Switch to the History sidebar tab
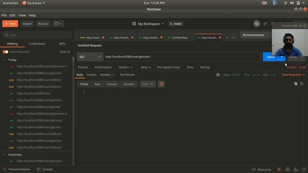The image size is (308, 173). click(13, 44)
